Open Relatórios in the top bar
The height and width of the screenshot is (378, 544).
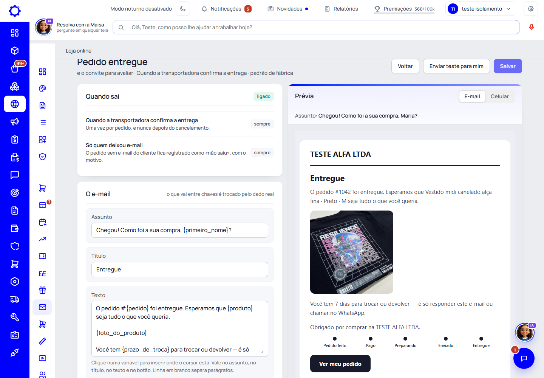pyautogui.click(x=341, y=9)
